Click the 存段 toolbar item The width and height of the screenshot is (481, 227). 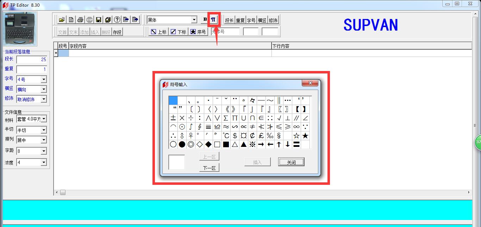117,32
